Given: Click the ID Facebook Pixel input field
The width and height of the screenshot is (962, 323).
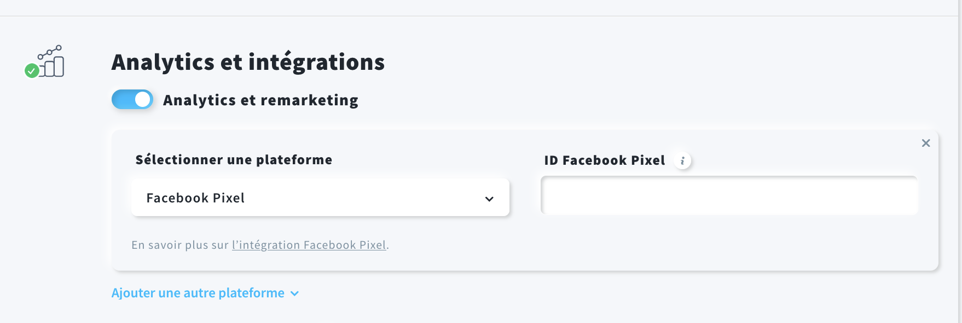Looking at the screenshot, I should click(x=729, y=195).
